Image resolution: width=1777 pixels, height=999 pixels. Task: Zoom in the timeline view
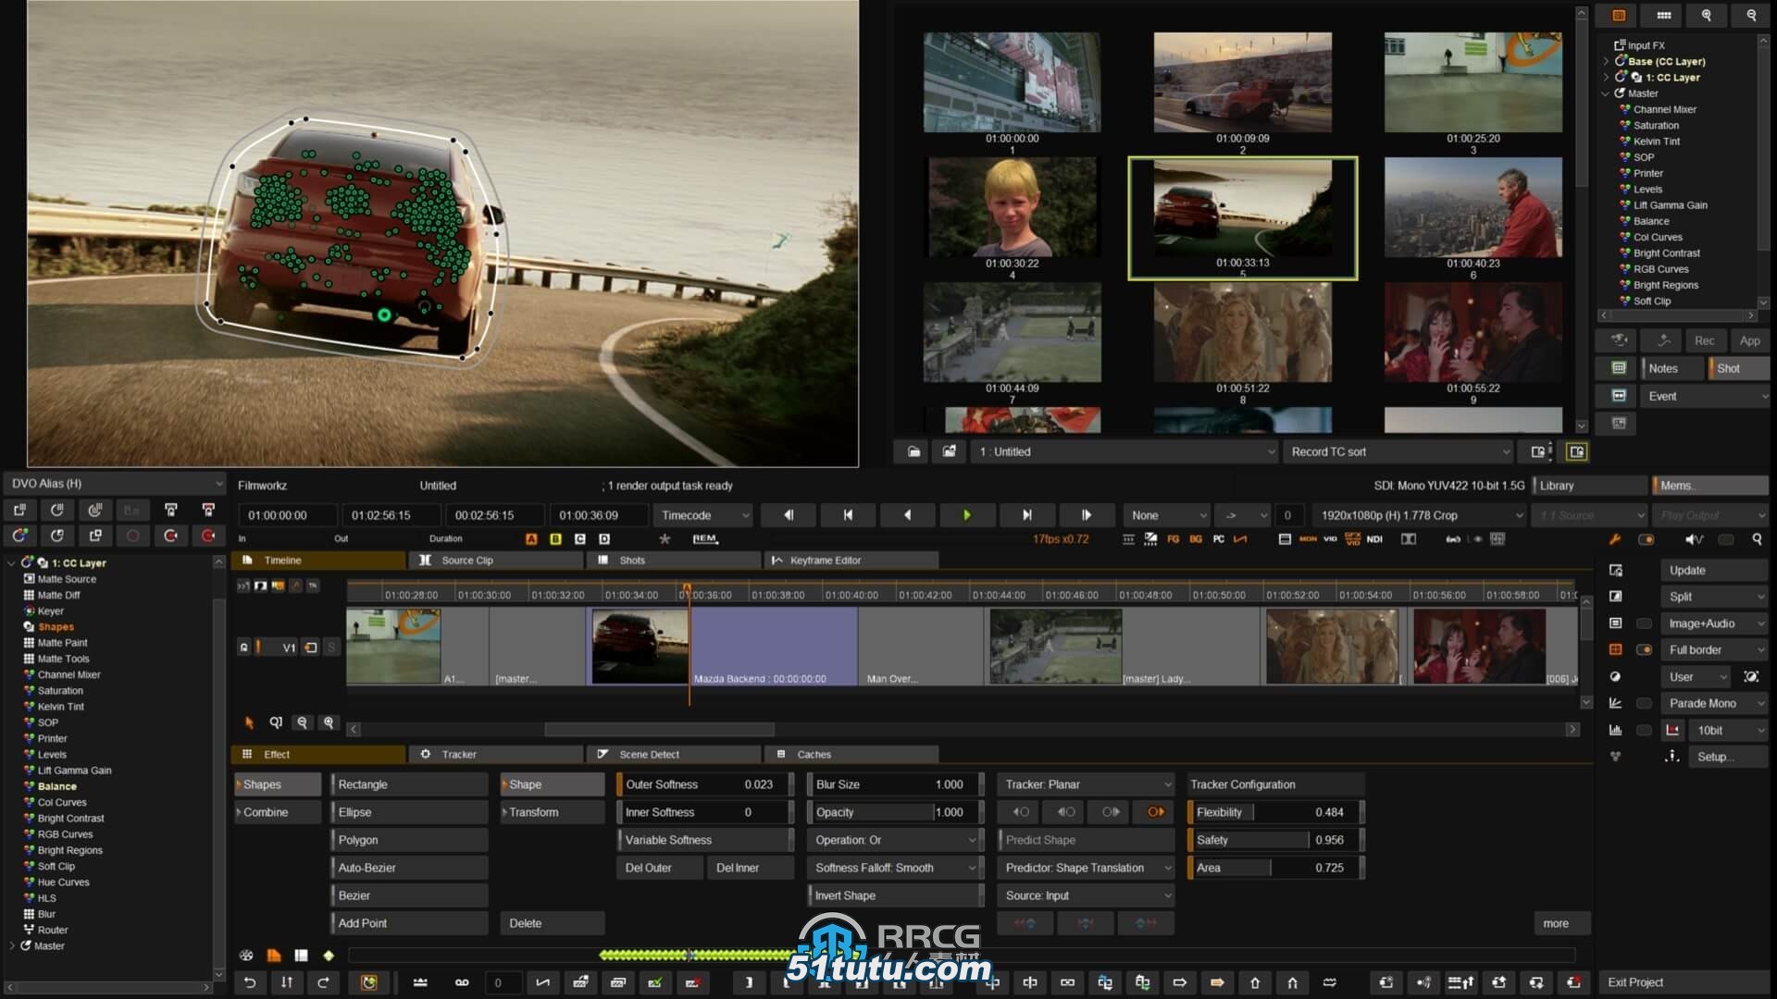(x=329, y=722)
